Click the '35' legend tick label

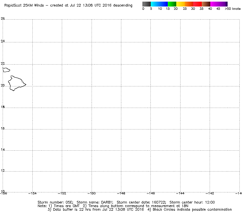(x=201, y=9)
